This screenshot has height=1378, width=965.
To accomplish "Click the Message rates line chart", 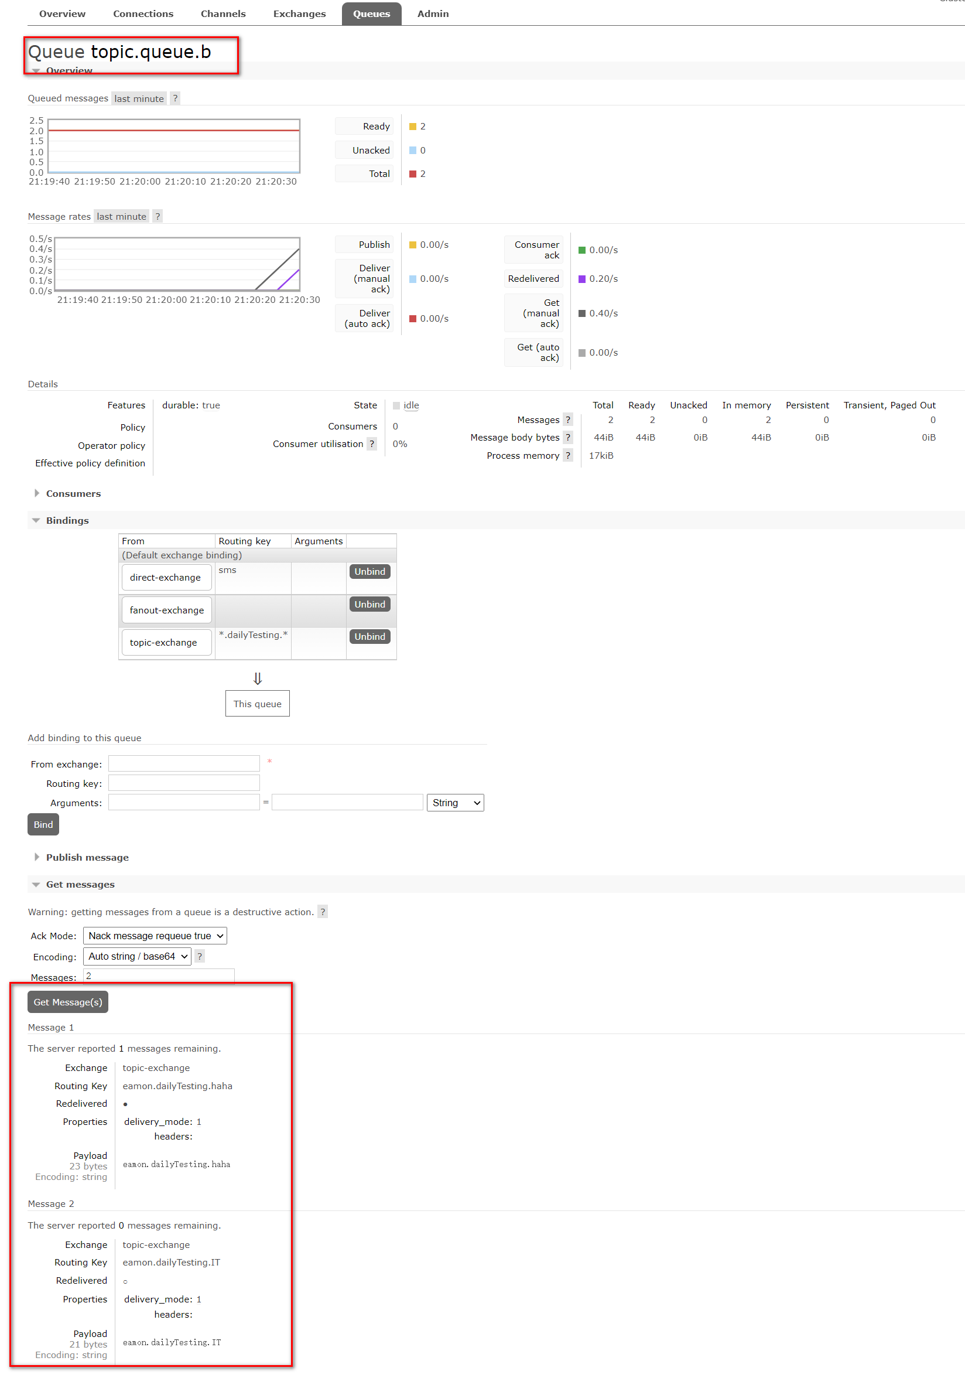I will [x=177, y=265].
